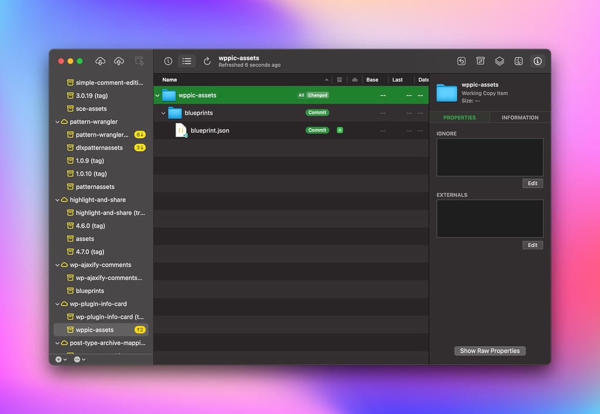This screenshot has height=414, width=600.
Task: Collapse the post-type-archive-mappi group
Action: pyautogui.click(x=57, y=343)
